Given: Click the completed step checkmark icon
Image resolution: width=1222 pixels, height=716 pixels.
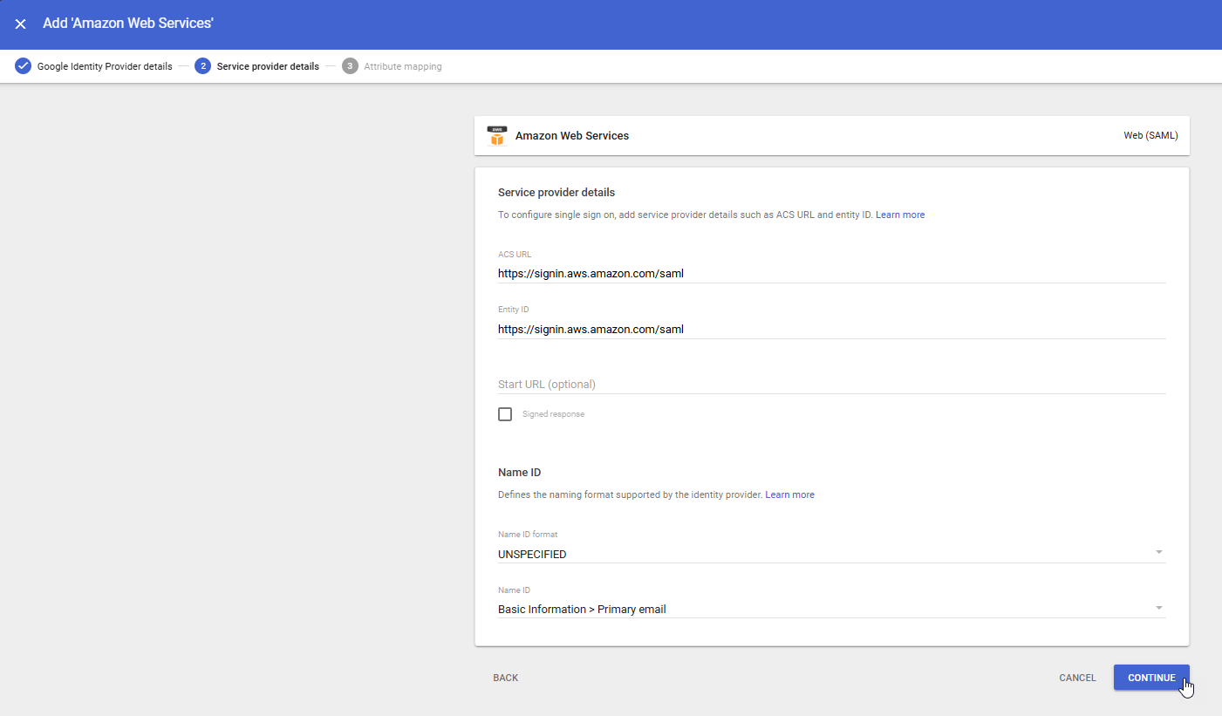Looking at the screenshot, I should [24, 66].
